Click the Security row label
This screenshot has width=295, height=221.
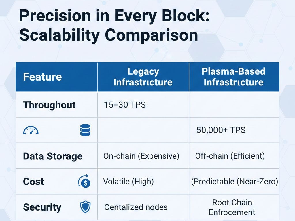tap(42, 207)
